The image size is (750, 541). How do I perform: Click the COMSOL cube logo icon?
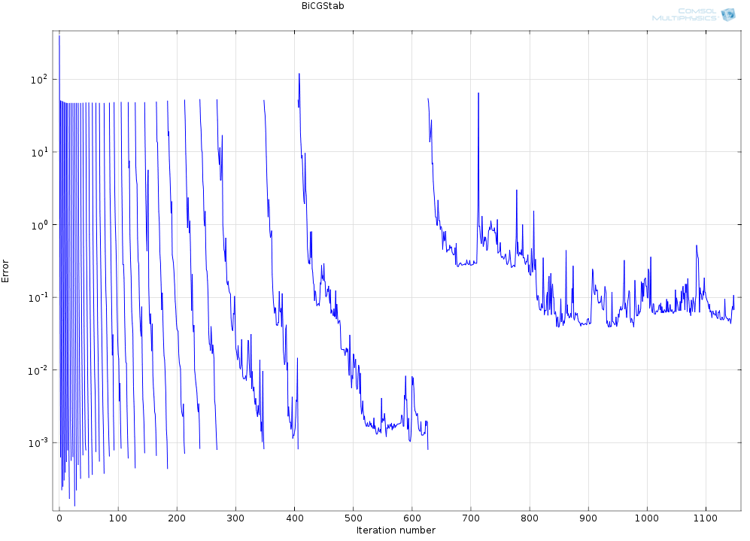tap(727, 14)
